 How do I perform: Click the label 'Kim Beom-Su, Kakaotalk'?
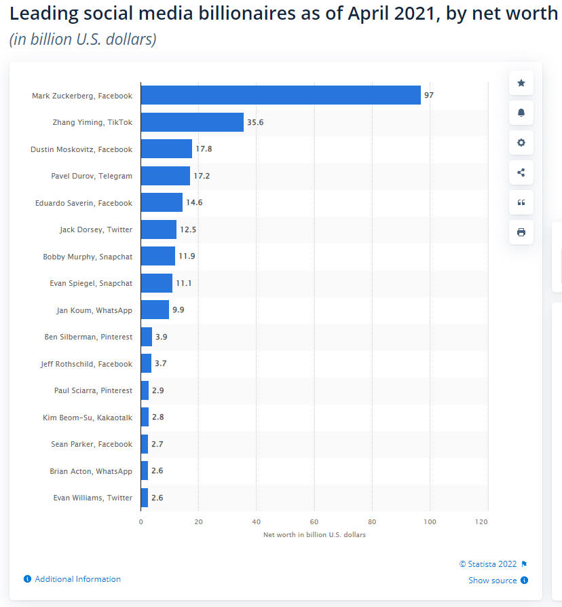pyautogui.click(x=88, y=418)
